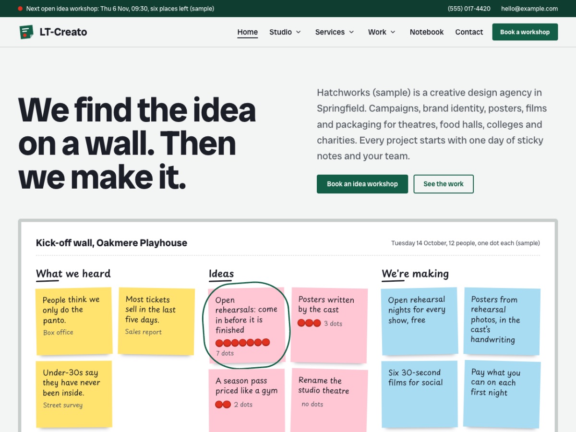Select the 'Open rehearsal nights for every show' note
Screen dimensions: 576x432
tap(420, 321)
